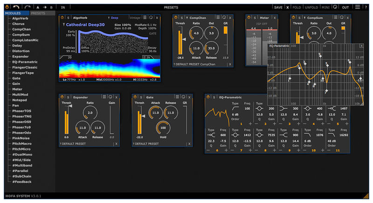
Task: Click the power icon of the EQ-Parametric module
Action: (208, 97)
